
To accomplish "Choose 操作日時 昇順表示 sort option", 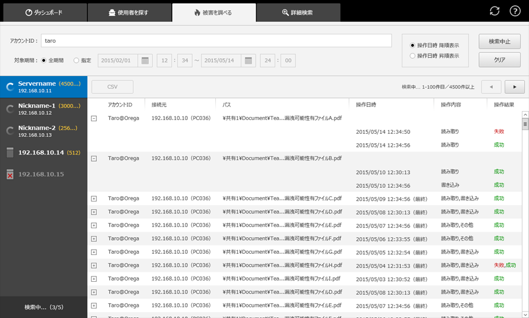I will pos(413,56).
